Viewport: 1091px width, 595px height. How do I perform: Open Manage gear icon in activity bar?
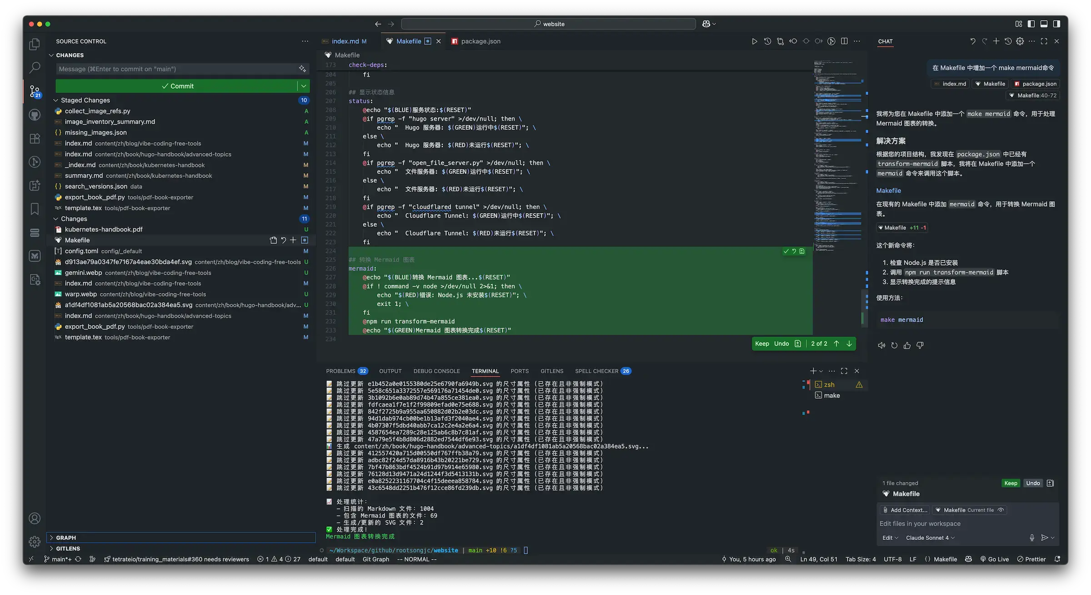point(35,541)
